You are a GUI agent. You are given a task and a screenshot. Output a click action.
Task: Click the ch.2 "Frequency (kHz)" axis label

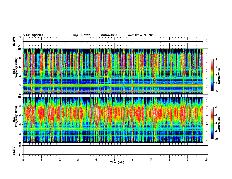coord(16,116)
